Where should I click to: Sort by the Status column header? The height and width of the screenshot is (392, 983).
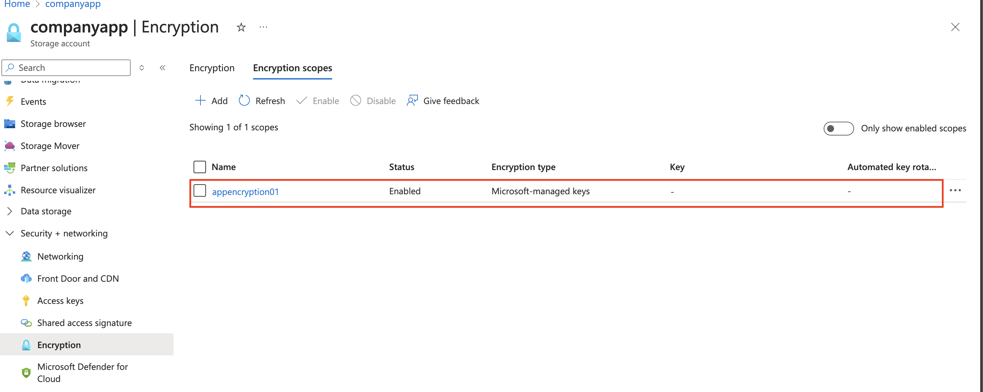[401, 167]
